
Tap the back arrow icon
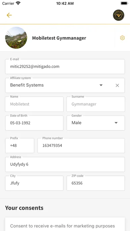pyautogui.click(x=9, y=15)
